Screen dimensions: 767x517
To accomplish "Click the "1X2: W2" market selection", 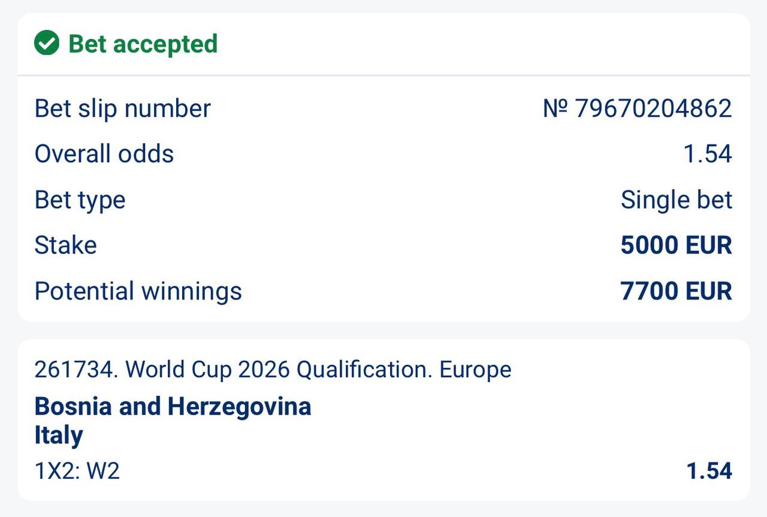I will 77,471.
